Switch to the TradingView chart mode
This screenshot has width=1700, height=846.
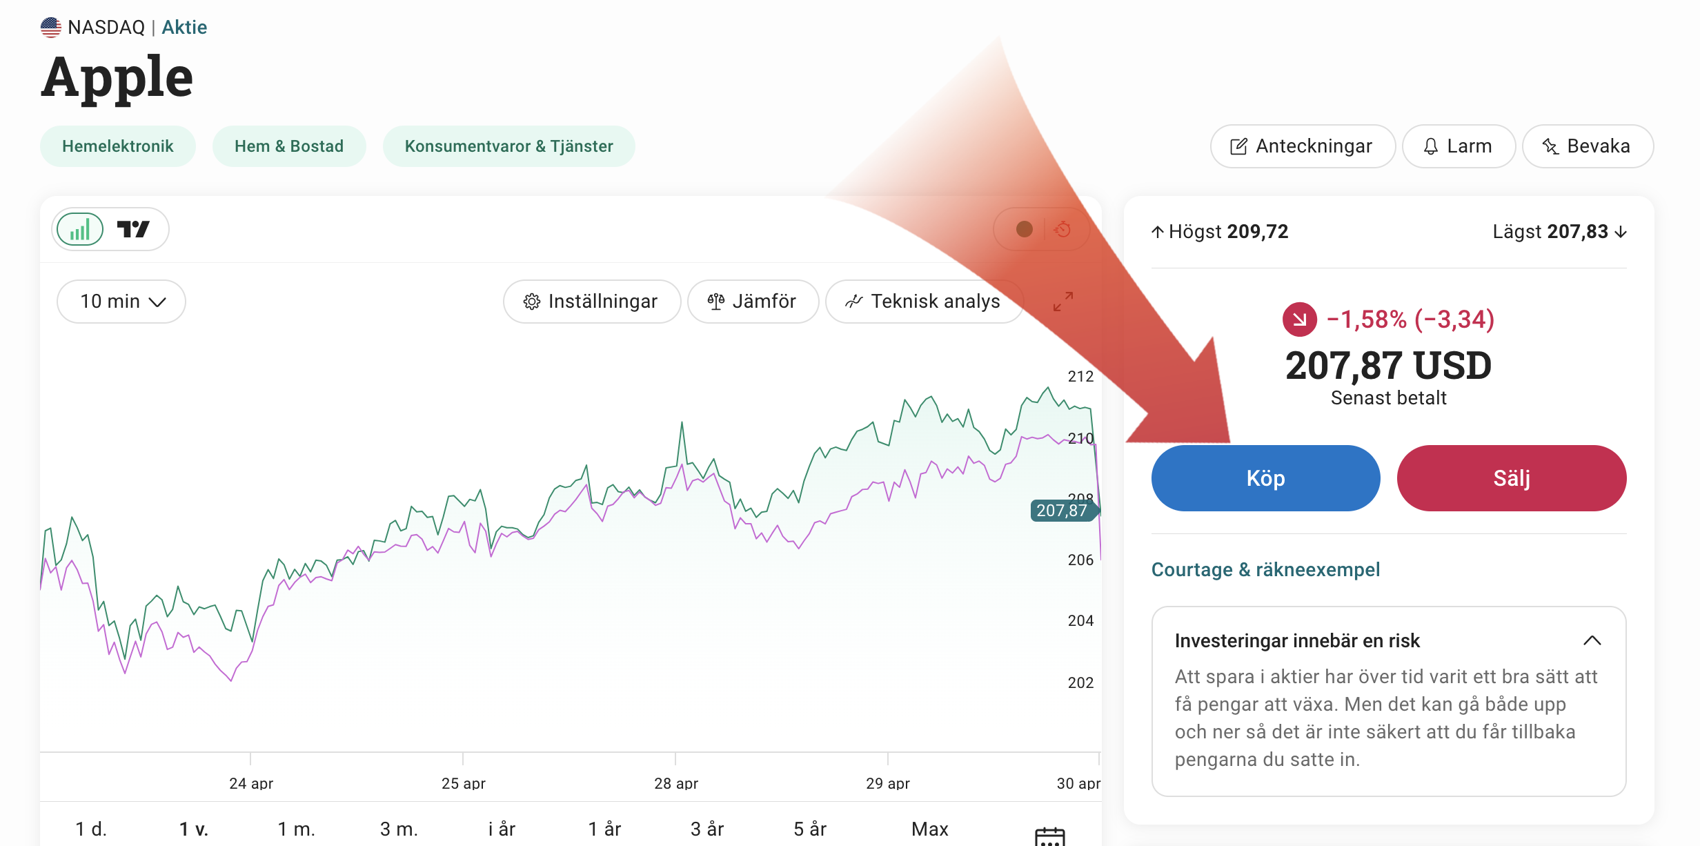pos(133,230)
